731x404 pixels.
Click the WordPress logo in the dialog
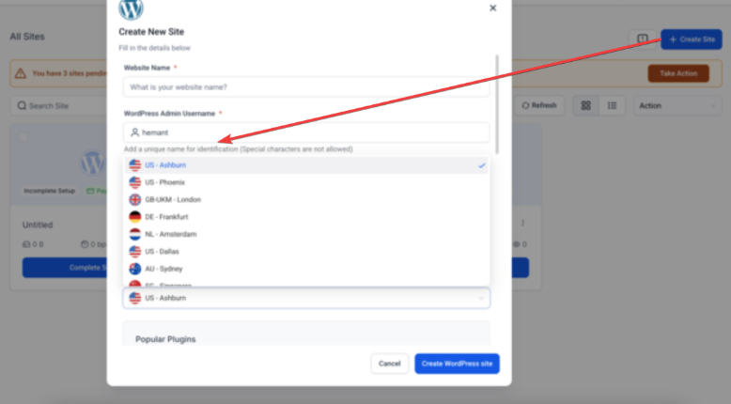131,9
